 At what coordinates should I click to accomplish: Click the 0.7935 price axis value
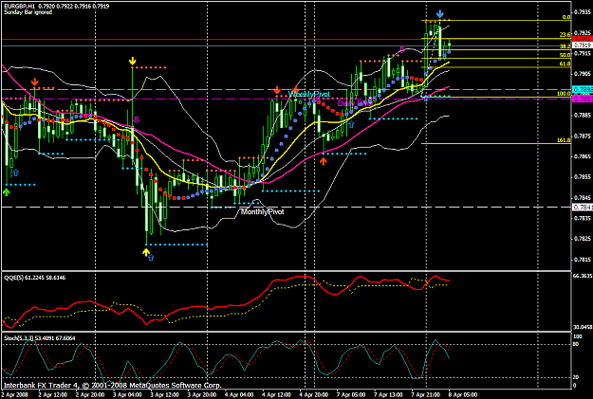[583, 12]
